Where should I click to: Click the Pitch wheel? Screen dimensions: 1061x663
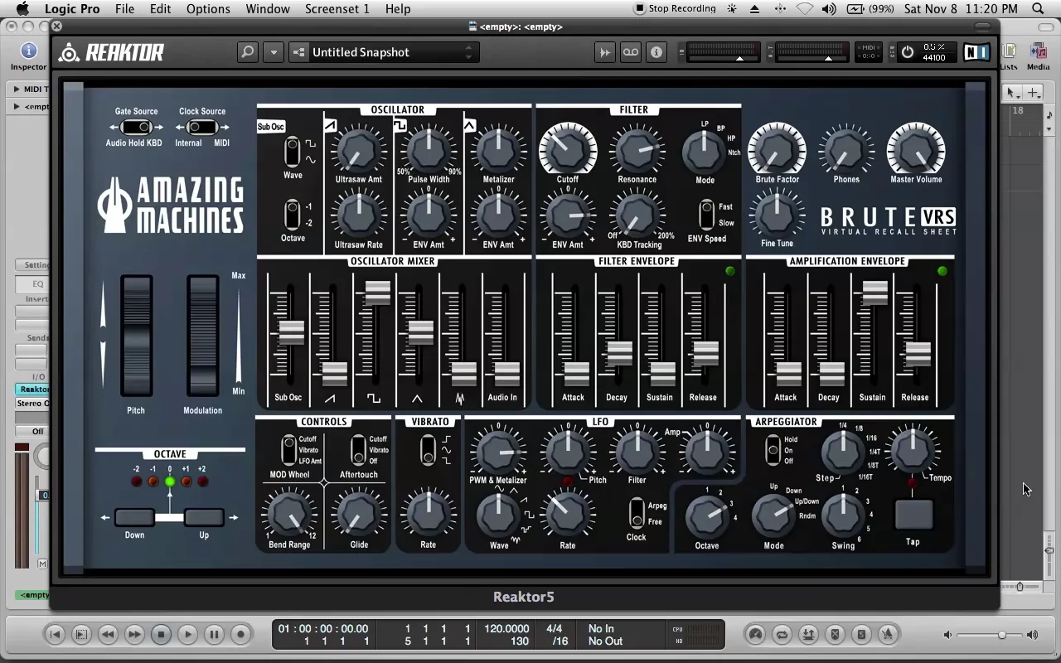coord(137,336)
